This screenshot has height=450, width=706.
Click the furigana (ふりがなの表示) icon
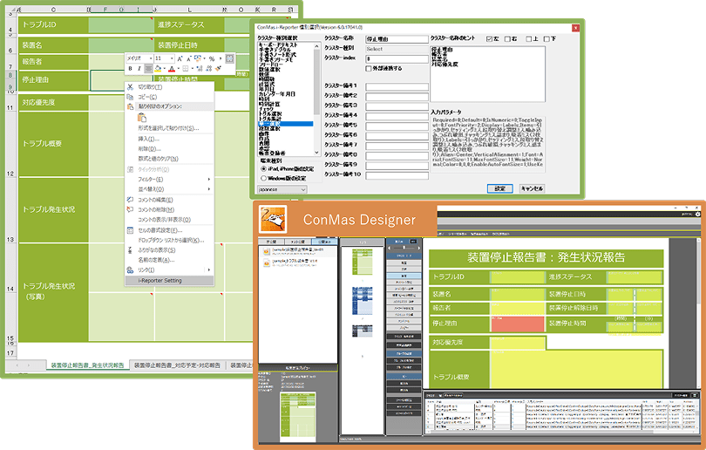[130, 250]
